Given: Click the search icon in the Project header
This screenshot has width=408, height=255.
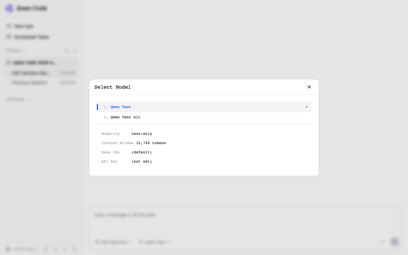Looking at the screenshot, I should coord(67,51).
